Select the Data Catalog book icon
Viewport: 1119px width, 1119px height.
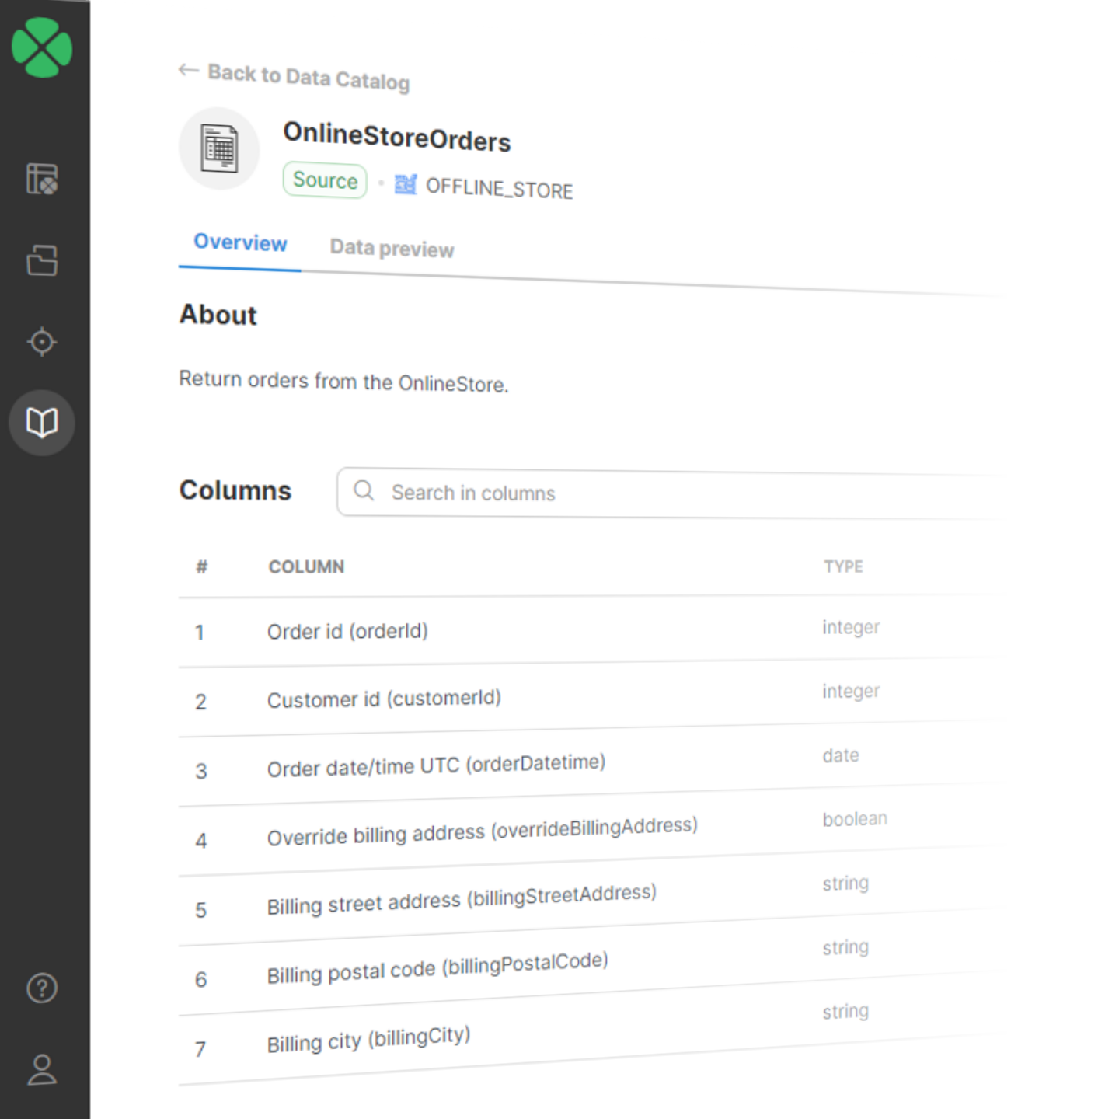point(41,422)
